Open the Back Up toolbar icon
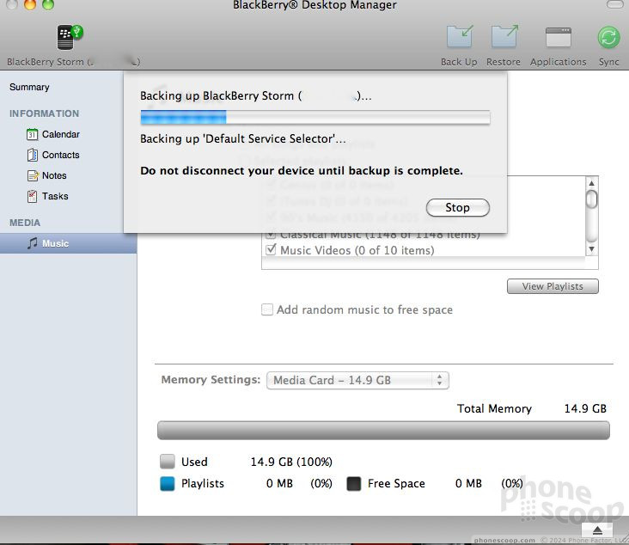Image resolution: width=629 pixels, height=545 pixels. pos(460,36)
